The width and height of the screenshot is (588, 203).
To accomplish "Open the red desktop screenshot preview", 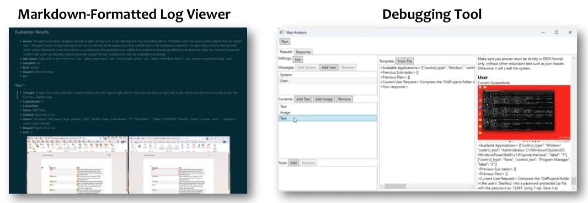I will pos(524,113).
